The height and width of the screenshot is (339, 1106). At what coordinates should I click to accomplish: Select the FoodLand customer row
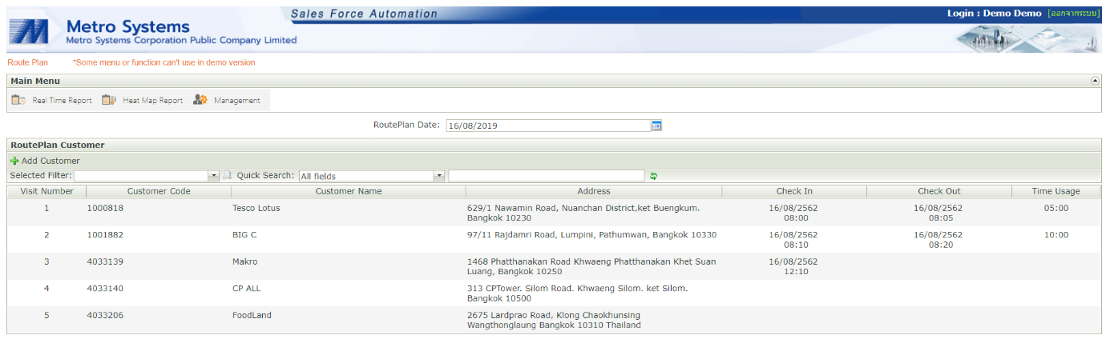[554, 320]
